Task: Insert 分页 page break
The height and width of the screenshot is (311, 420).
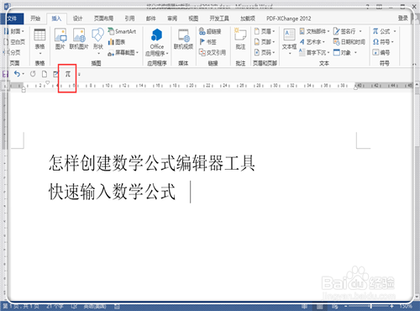Action: (x=12, y=52)
